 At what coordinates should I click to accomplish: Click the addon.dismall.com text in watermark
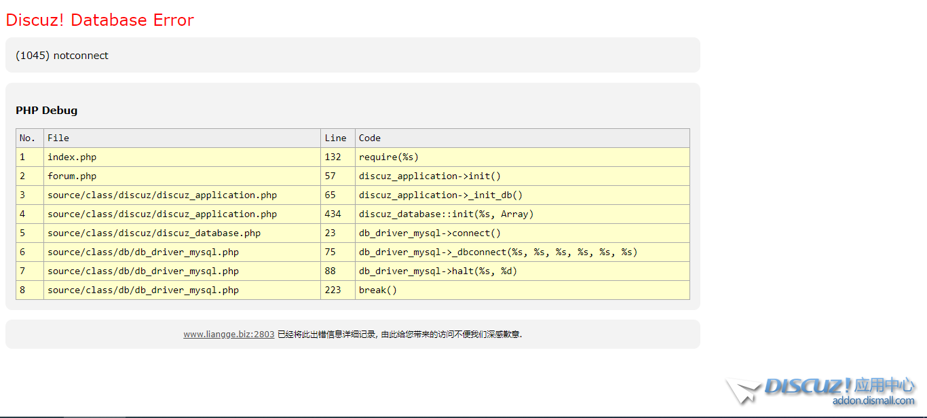(873, 401)
